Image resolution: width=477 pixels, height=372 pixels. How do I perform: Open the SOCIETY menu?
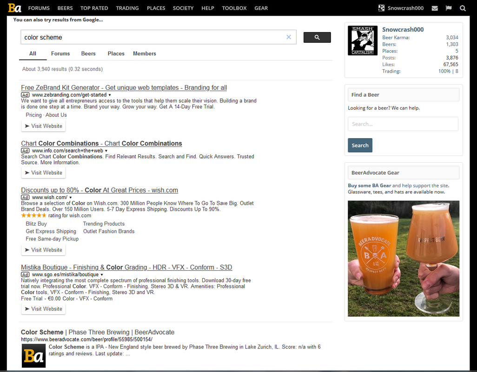pyautogui.click(x=183, y=8)
